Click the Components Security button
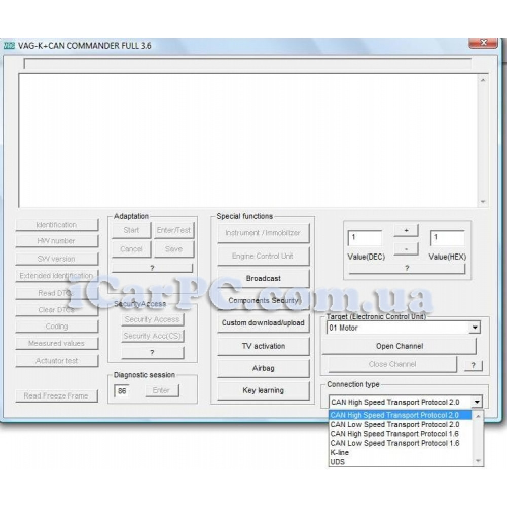 [263, 301]
